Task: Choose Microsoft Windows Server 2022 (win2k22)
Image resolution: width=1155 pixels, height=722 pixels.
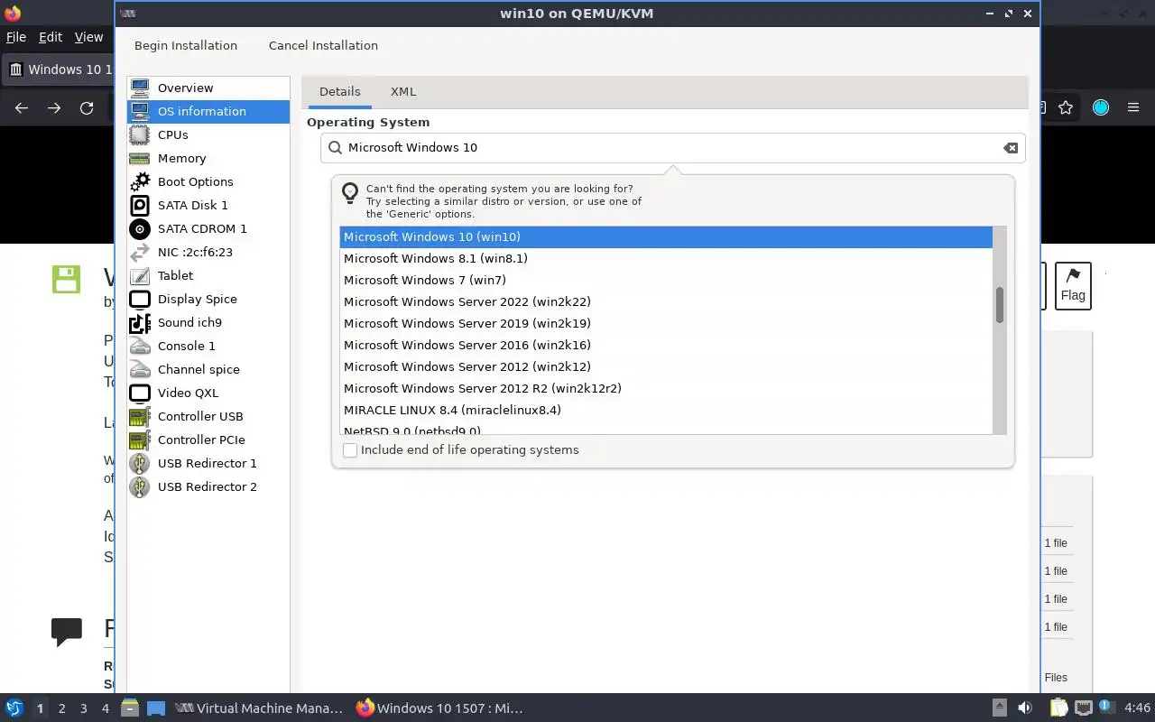Action: point(666,301)
